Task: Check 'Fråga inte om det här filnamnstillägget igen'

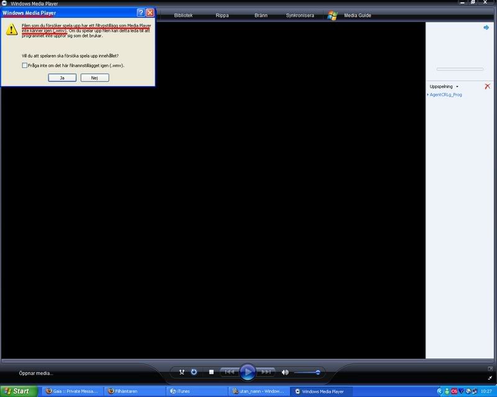Action: click(24, 65)
